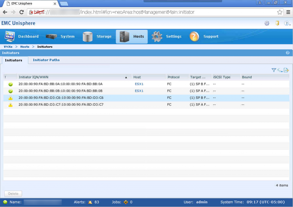Open the Support section
Viewport: 293px width, 207px height.
[x=204, y=37]
